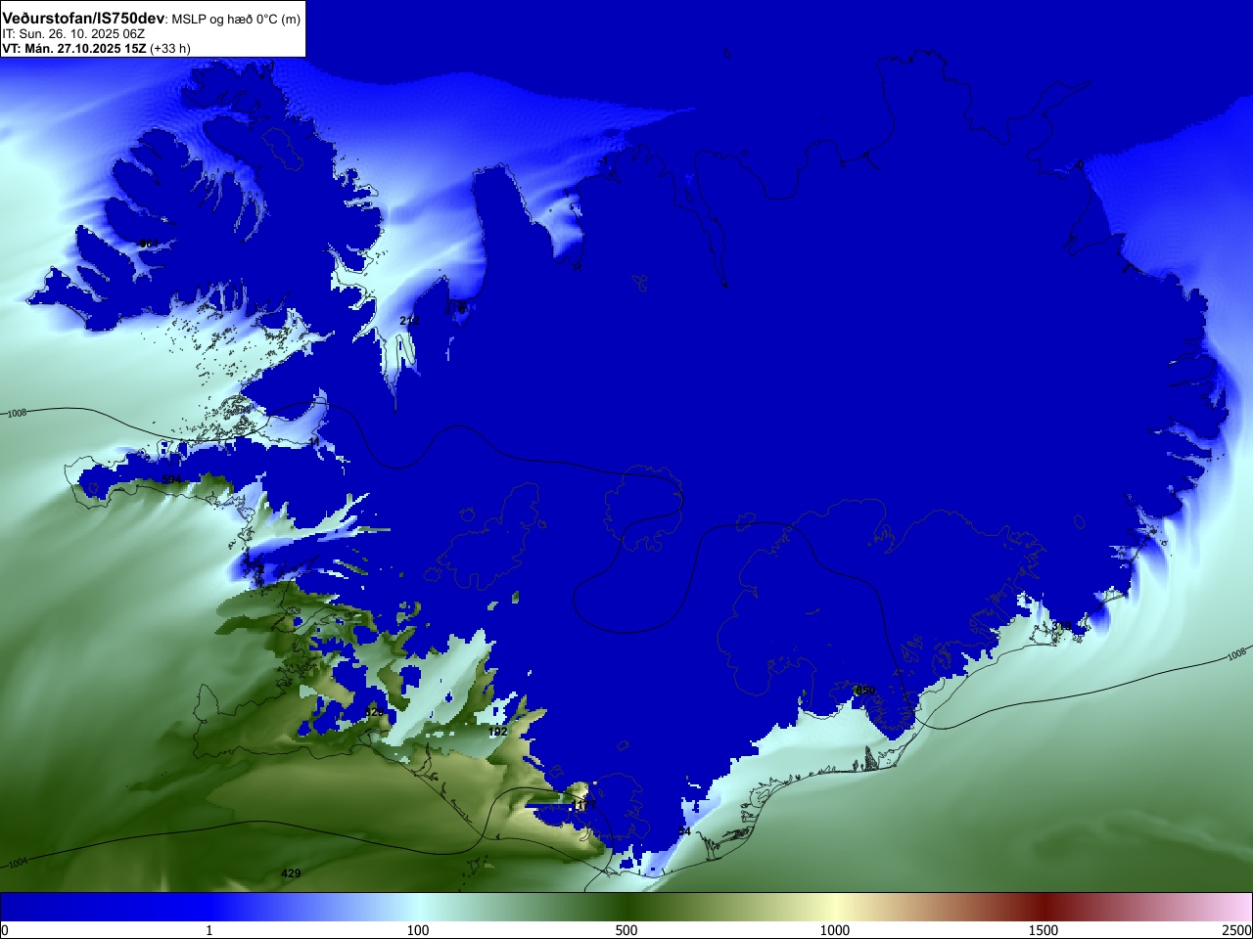Click the 'VT: Mán. 27.10.2025 15Z' valid time
1253x939 pixels.
click(x=74, y=48)
